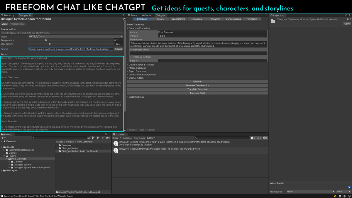This screenshot has width=352, height=198.
Task: Open the Clear options dropdown arrow in Console
Action: [x=120, y=138]
